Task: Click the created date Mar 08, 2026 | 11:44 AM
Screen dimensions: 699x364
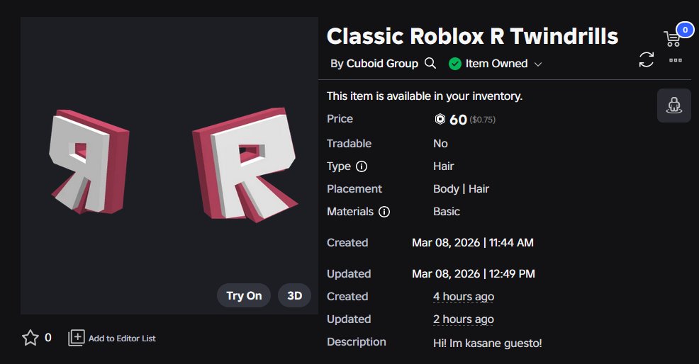Action: click(473, 242)
